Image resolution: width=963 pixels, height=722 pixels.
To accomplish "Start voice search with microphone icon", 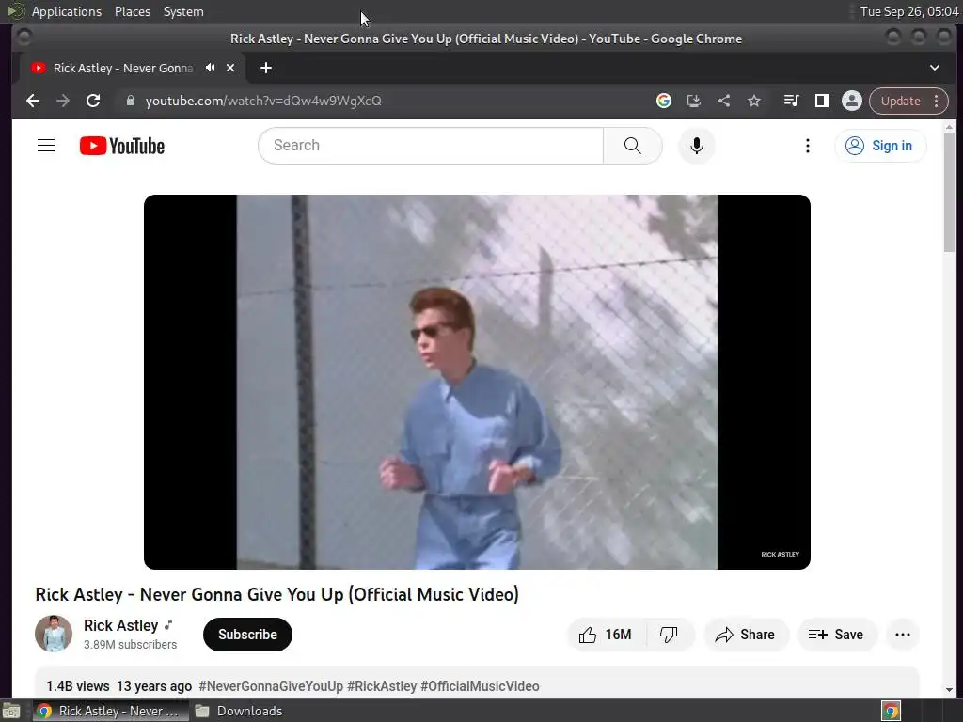I will click(697, 146).
